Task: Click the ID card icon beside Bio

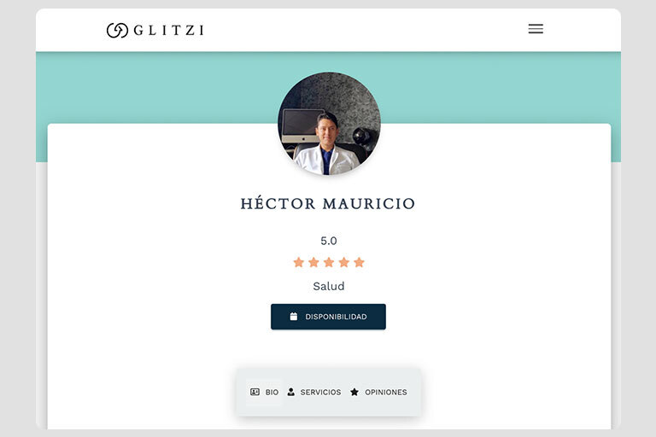Action: pyautogui.click(x=255, y=392)
